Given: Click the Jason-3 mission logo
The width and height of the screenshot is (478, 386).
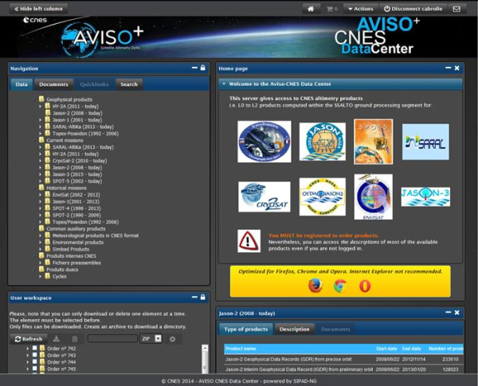Looking at the screenshot, I should pyautogui.click(x=425, y=197).
